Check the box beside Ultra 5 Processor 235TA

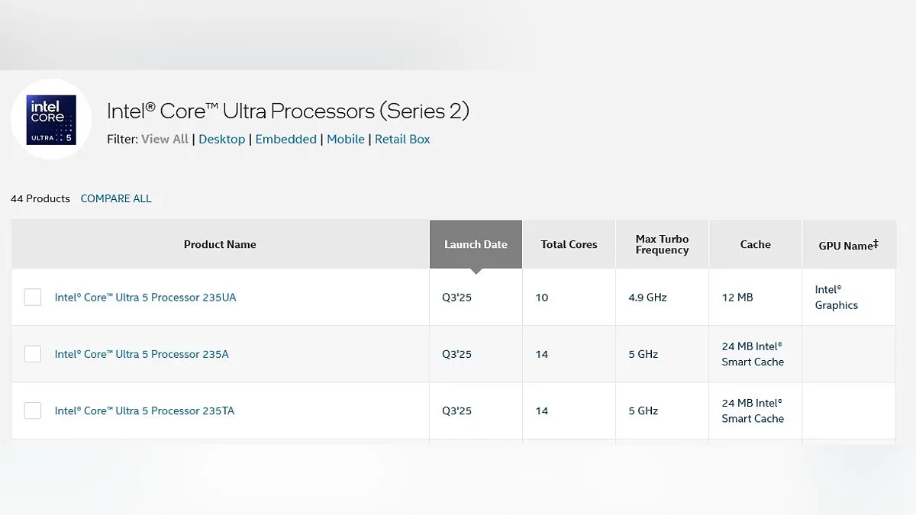(x=33, y=410)
